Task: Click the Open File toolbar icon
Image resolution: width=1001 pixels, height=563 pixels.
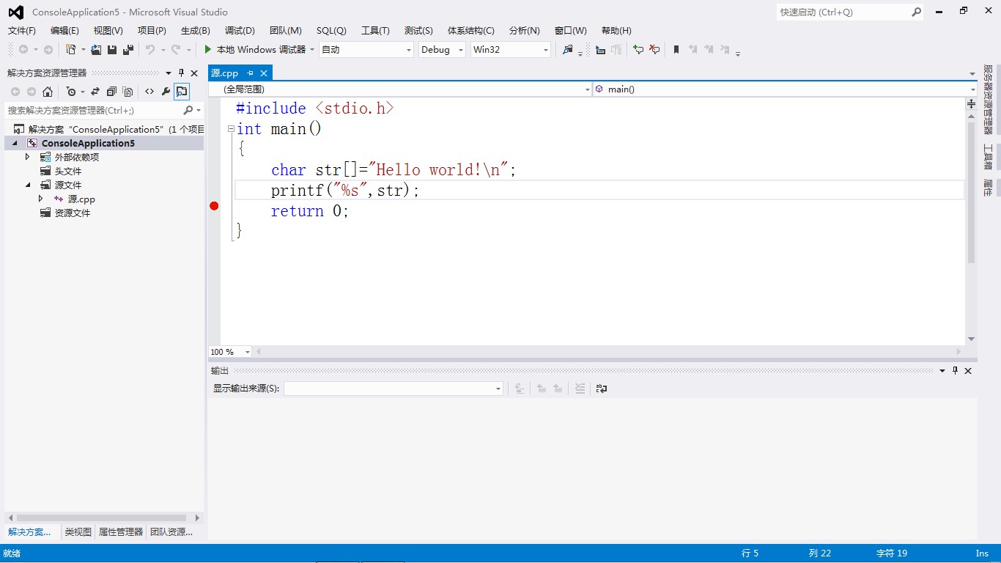Action: click(x=96, y=49)
